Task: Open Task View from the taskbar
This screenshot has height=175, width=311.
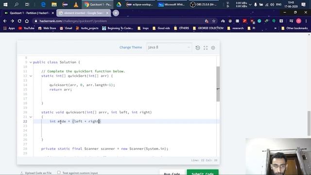Action: point(27,4)
